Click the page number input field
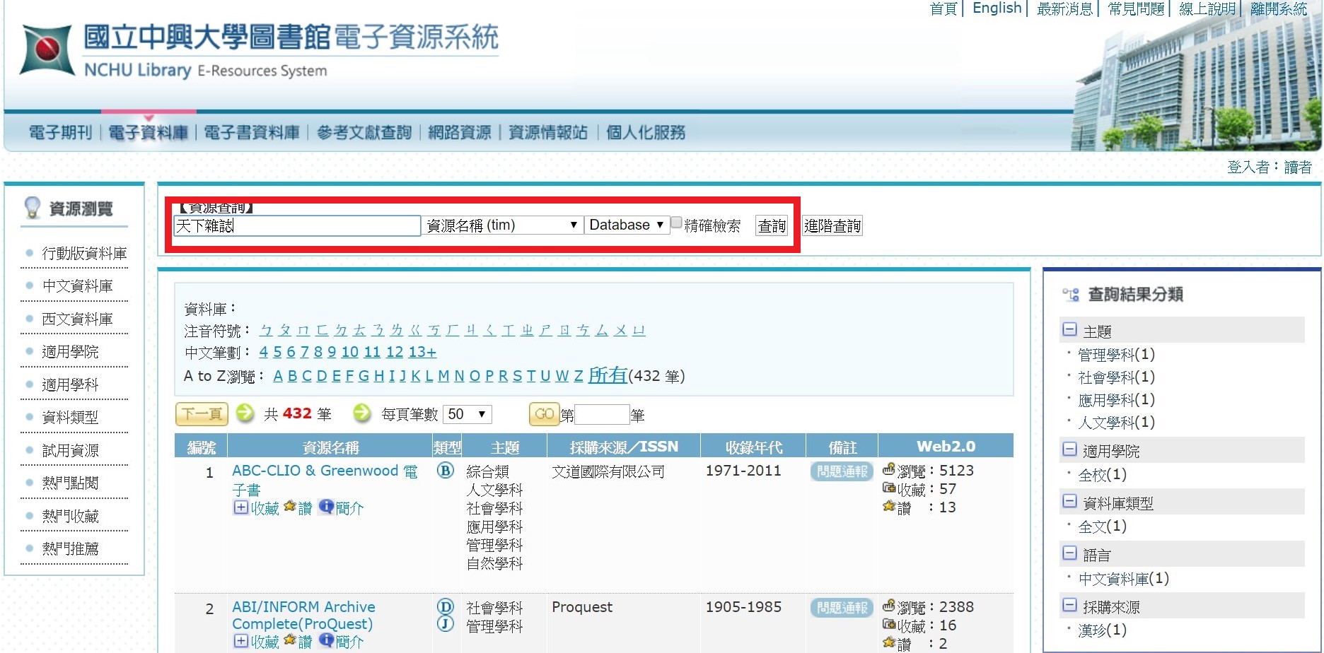Viewport: 1324px width, 653px height. [602, 414]
